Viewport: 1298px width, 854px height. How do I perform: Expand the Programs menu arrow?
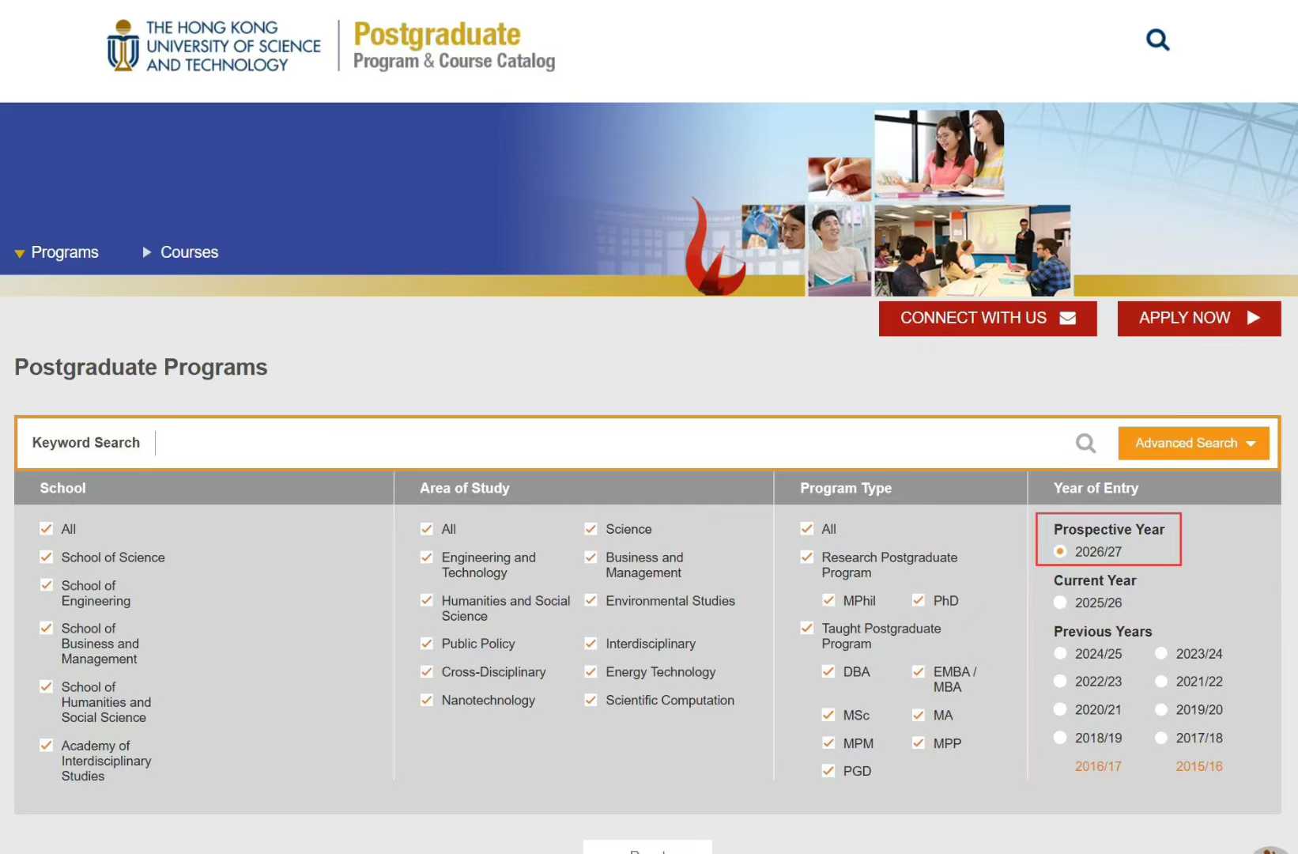20,253
